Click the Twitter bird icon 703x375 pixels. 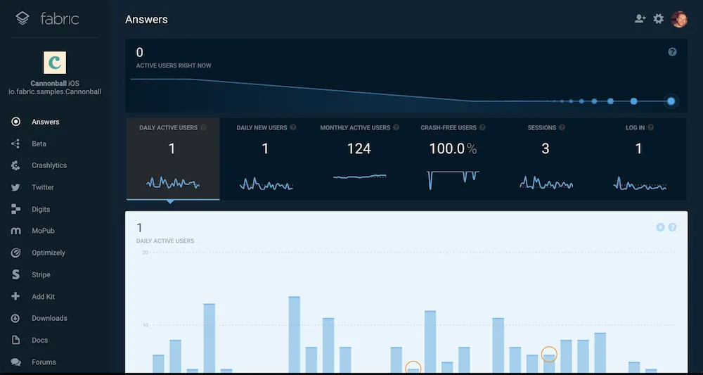pyautogui.click(x=15, y=187)
